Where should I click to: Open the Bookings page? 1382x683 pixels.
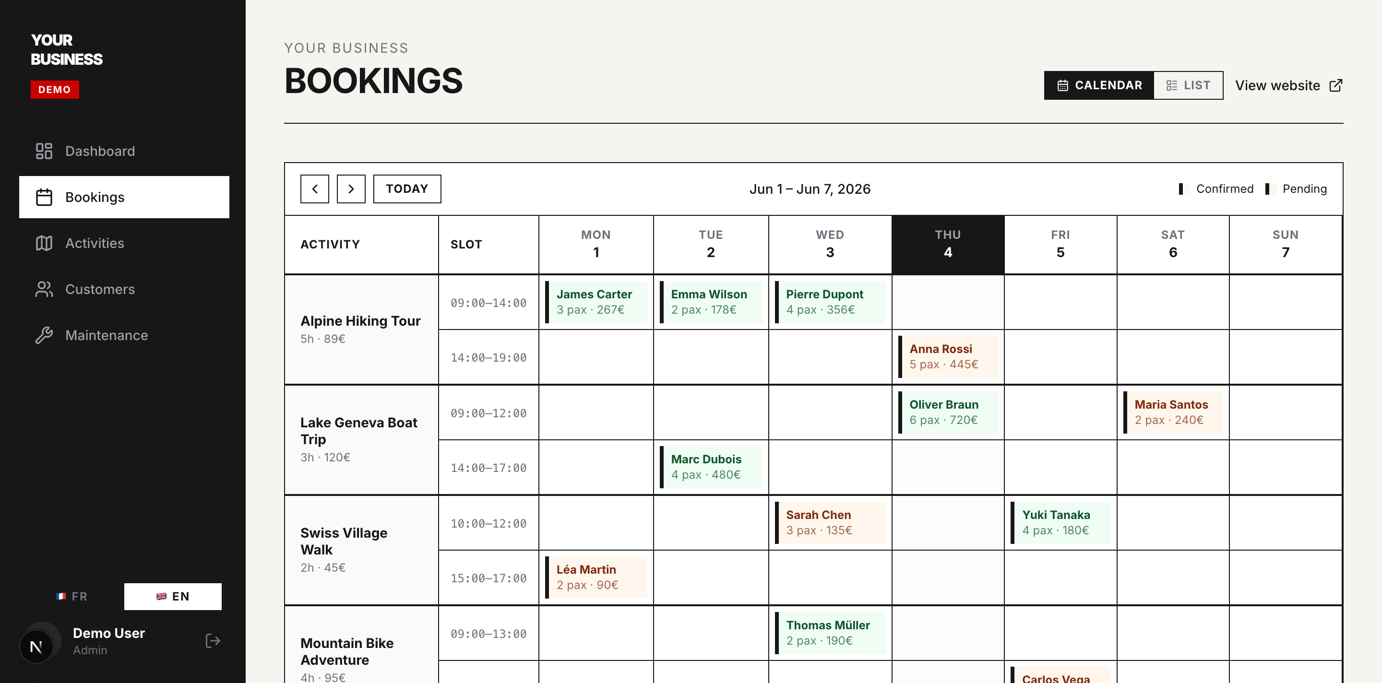pos(124,197)
